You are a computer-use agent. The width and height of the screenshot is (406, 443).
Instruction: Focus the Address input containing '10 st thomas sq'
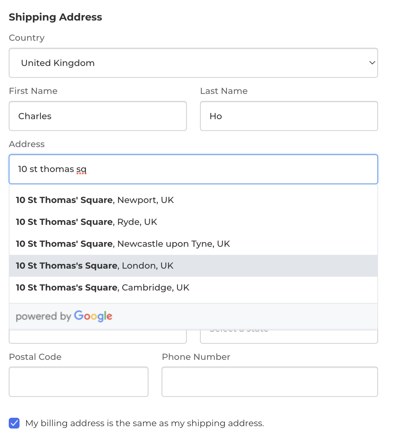pos(193,169)
